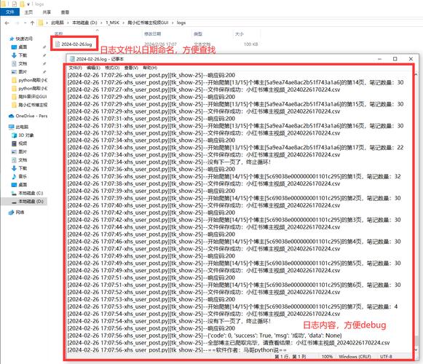423x364 pixels.
Task: Switch to Explorer's 共享 ribbon tab
Action: (47, 12)
